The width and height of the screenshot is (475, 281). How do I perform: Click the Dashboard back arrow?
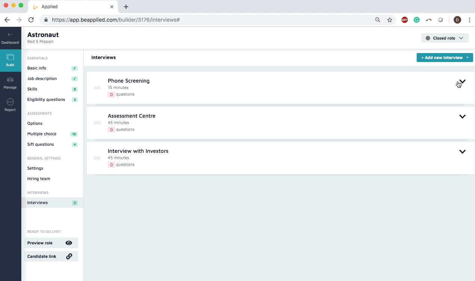10,35
